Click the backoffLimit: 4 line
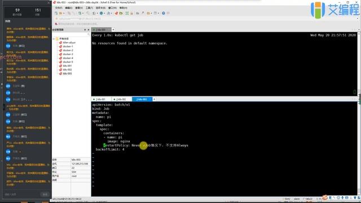The width and height of the screenshot is (361, 203). (x=110, y=149)
